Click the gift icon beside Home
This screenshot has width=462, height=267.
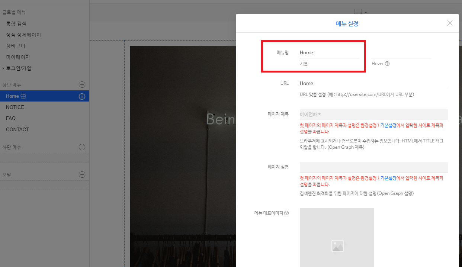coord(23,96)
